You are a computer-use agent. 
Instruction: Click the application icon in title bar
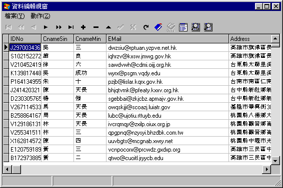[x=7, y=6]
